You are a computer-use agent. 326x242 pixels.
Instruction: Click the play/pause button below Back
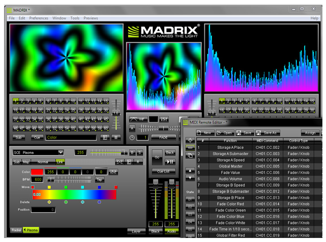click(170, 162)
